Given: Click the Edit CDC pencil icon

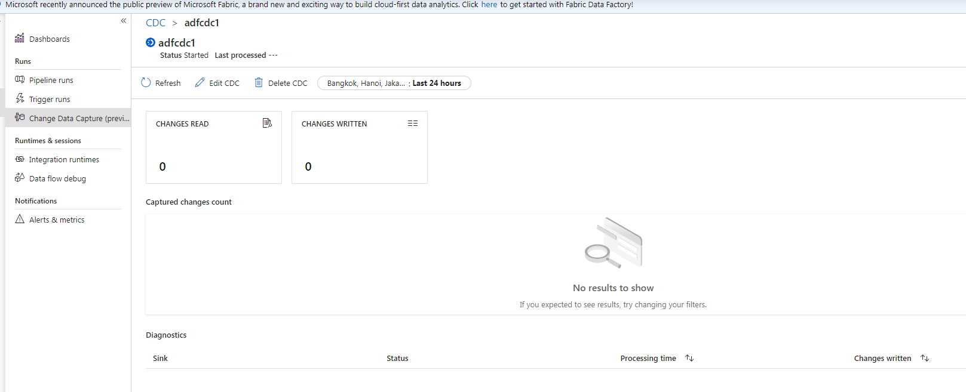Looking at the screenshot, I should pyautogui.click(x=200, y=82).
